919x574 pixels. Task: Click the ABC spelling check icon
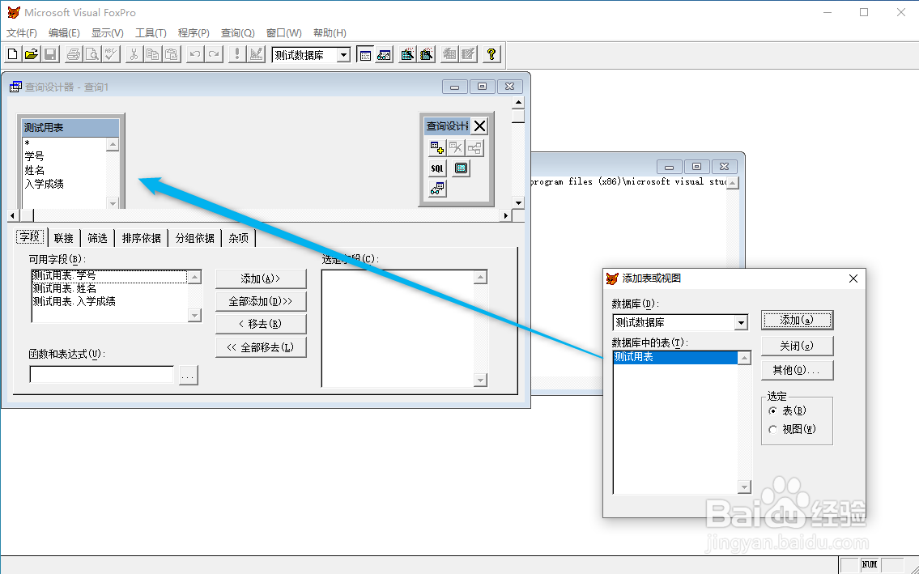click(111, 54)
